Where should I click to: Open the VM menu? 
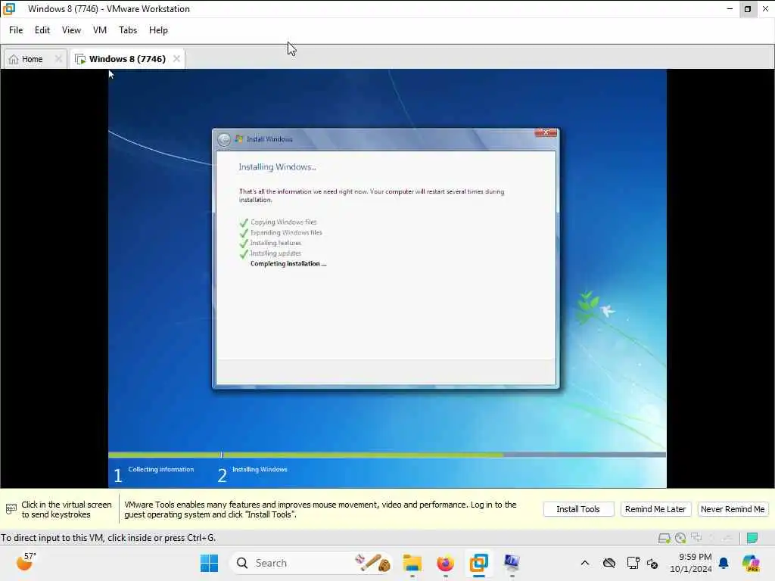click(100, 30)
